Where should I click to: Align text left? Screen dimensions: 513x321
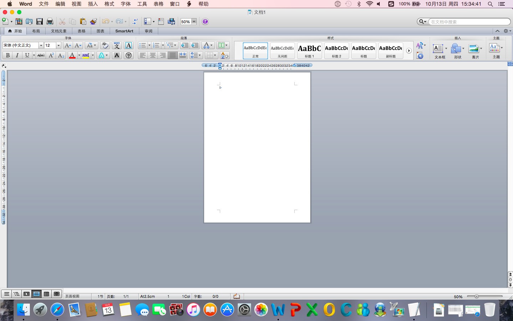point(143,55)
